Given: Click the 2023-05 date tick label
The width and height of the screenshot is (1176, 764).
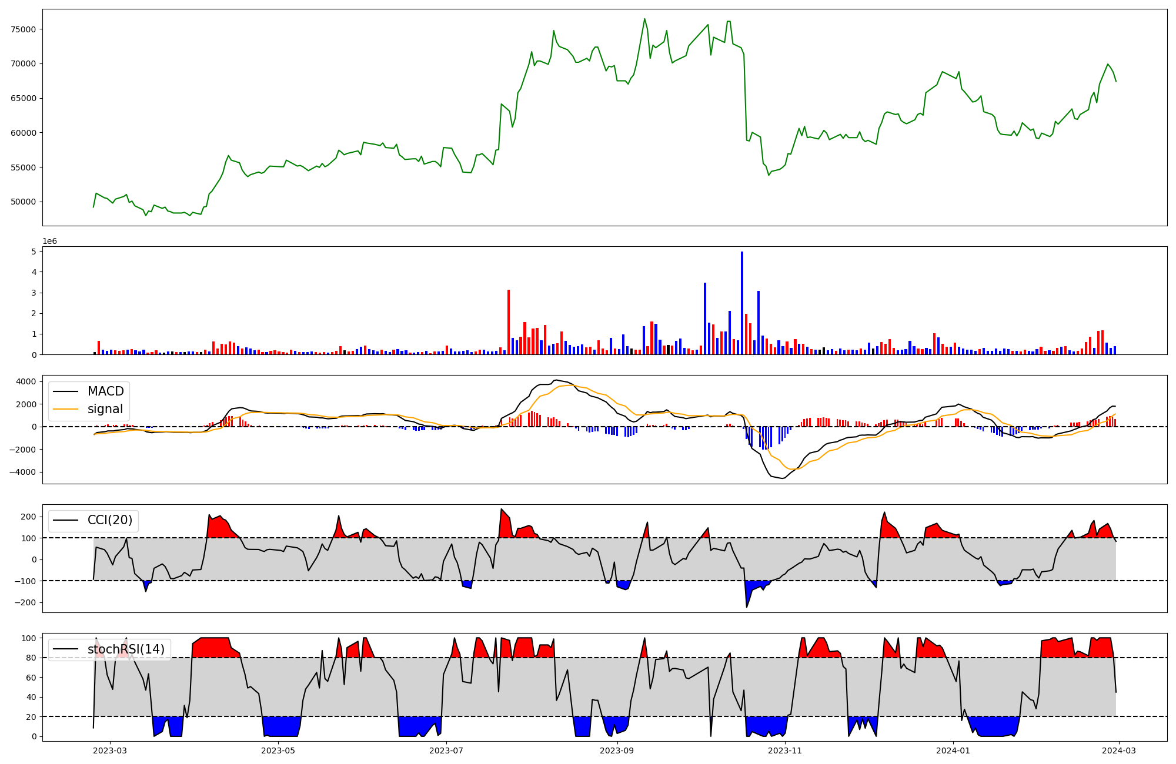Looking at the screenshot, I should coord(278,750).
